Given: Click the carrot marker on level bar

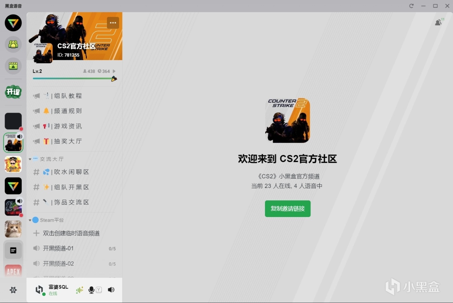Looking at the screenshot, I should [x=114, y=79].
